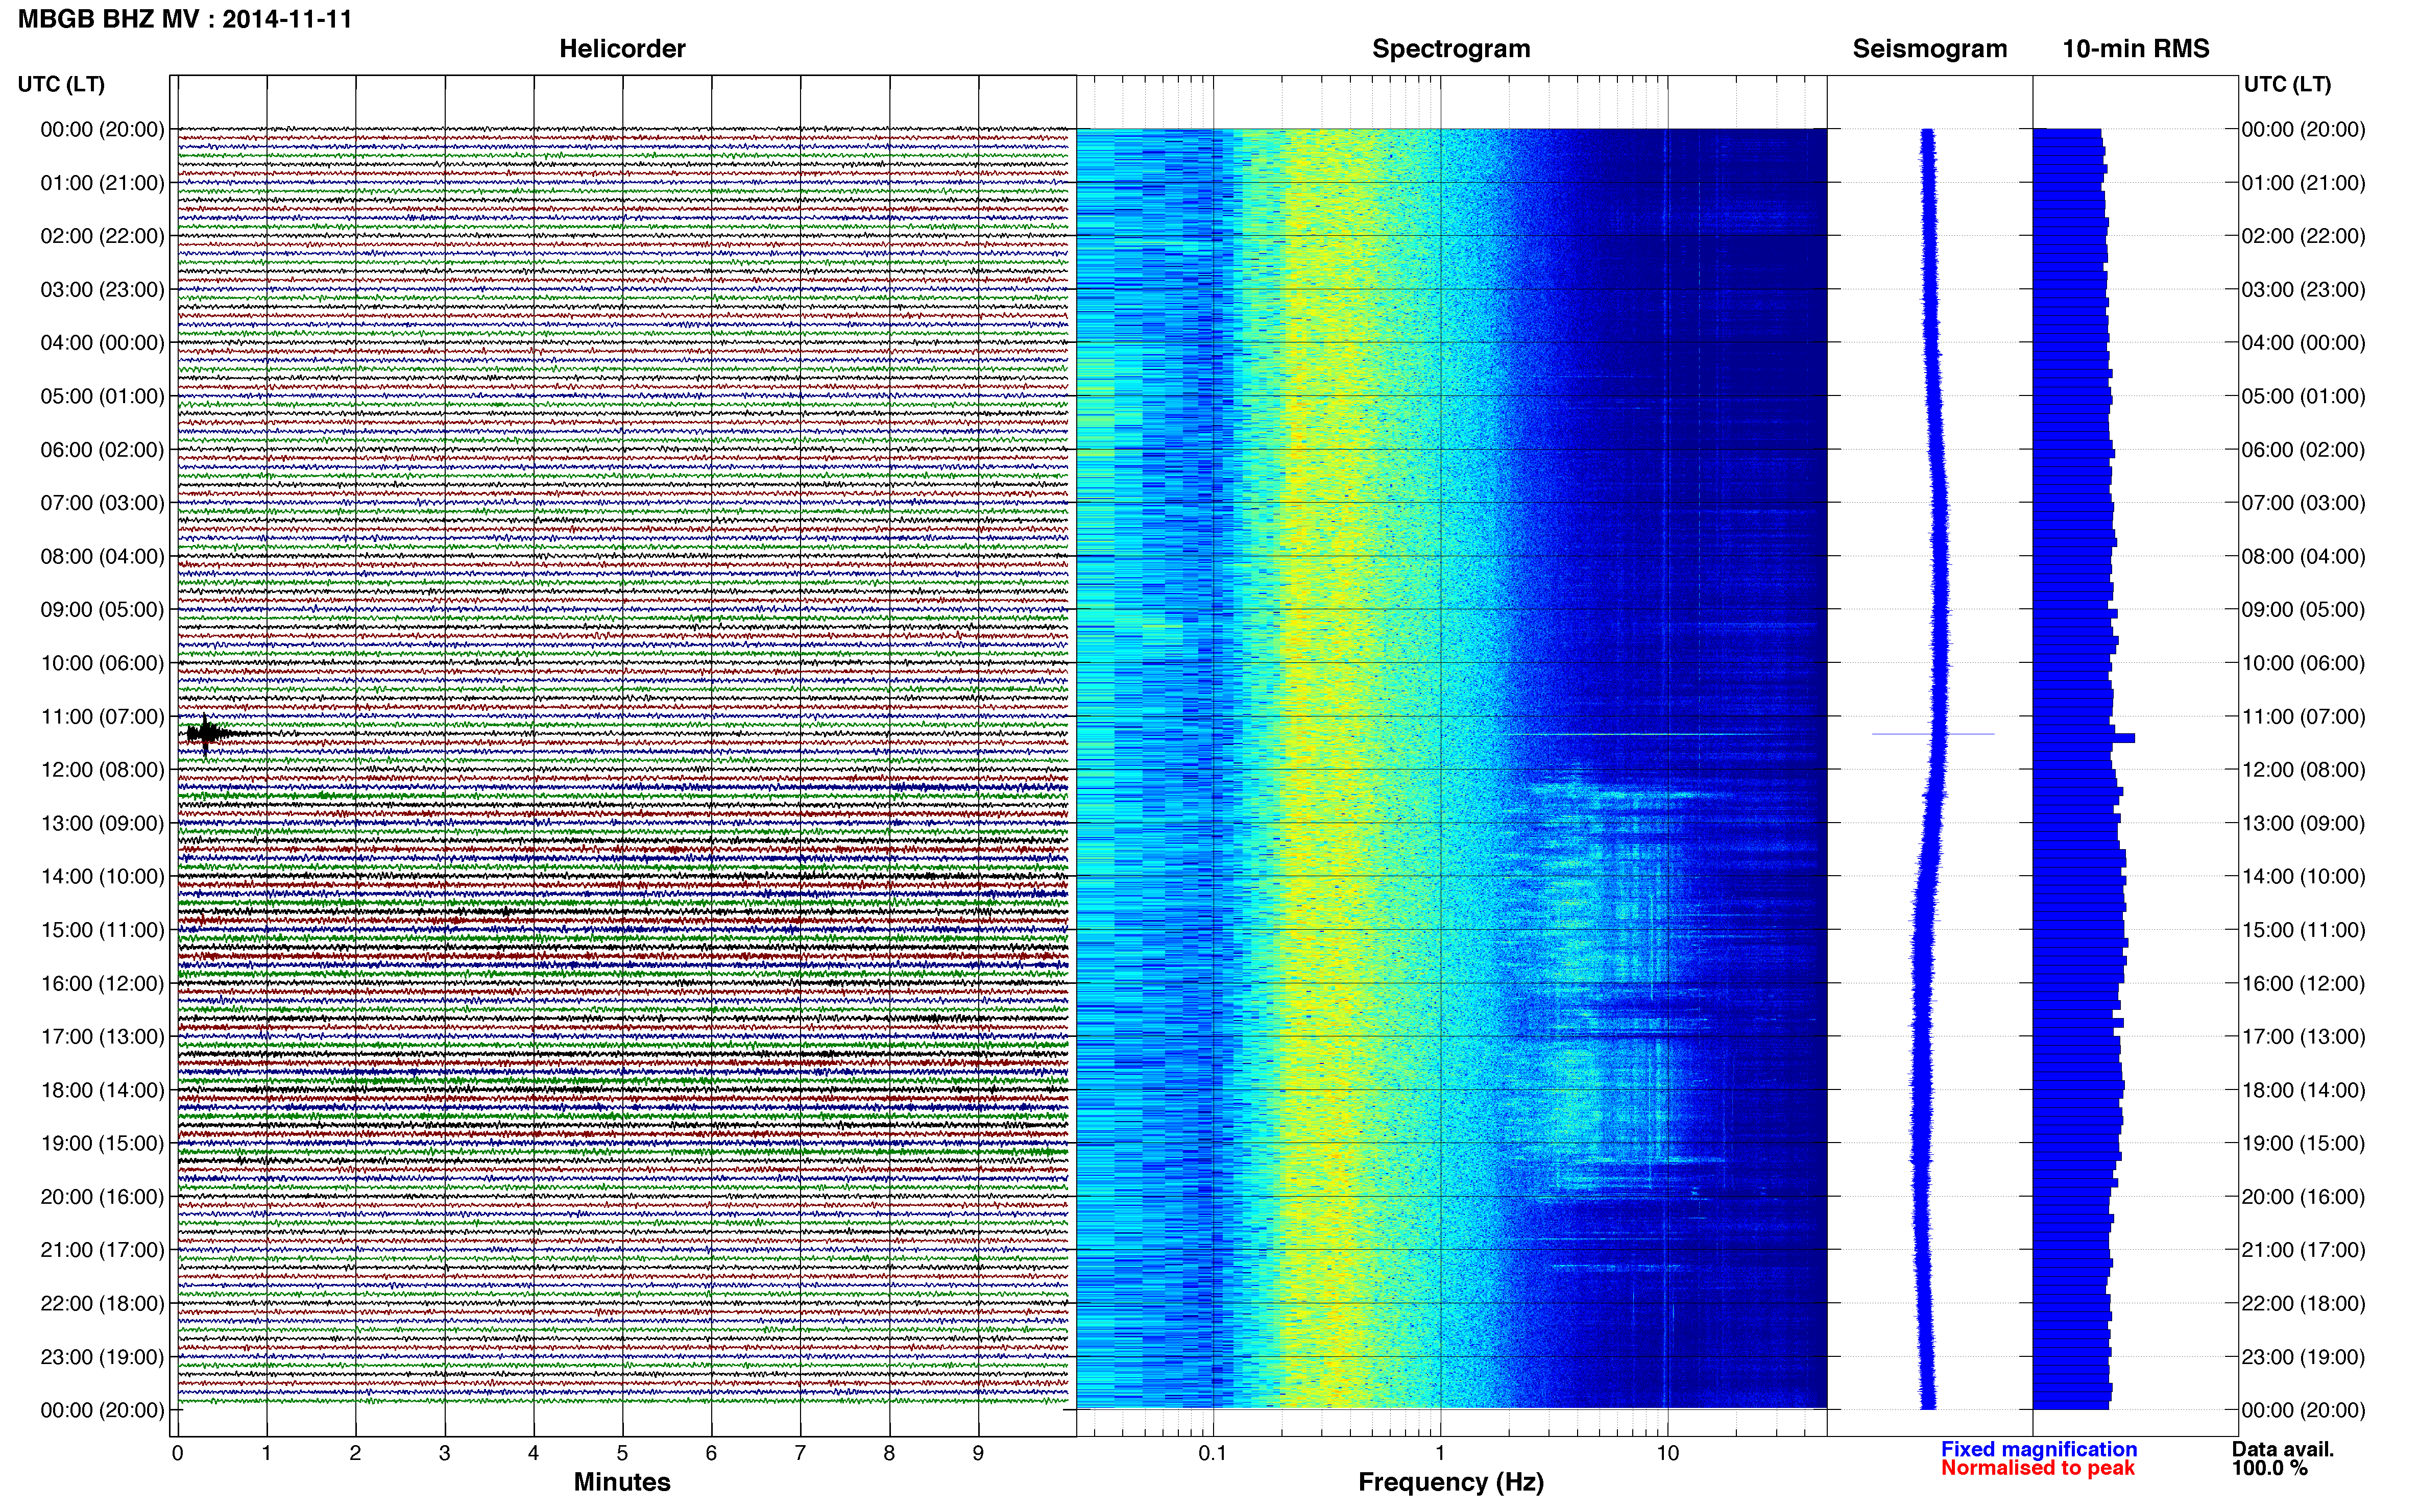The height and width of the screenshot is (1512, 2420).
Task: Click the '10' frequency tick label
Action: click(x=1667, y=1453)
